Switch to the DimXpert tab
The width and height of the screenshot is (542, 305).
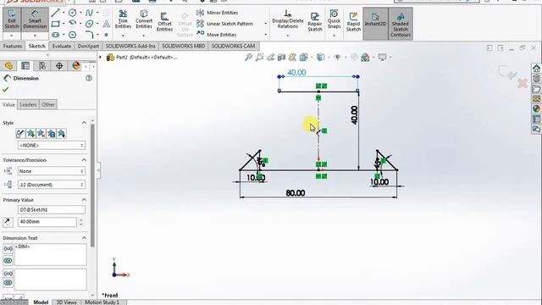88,46
